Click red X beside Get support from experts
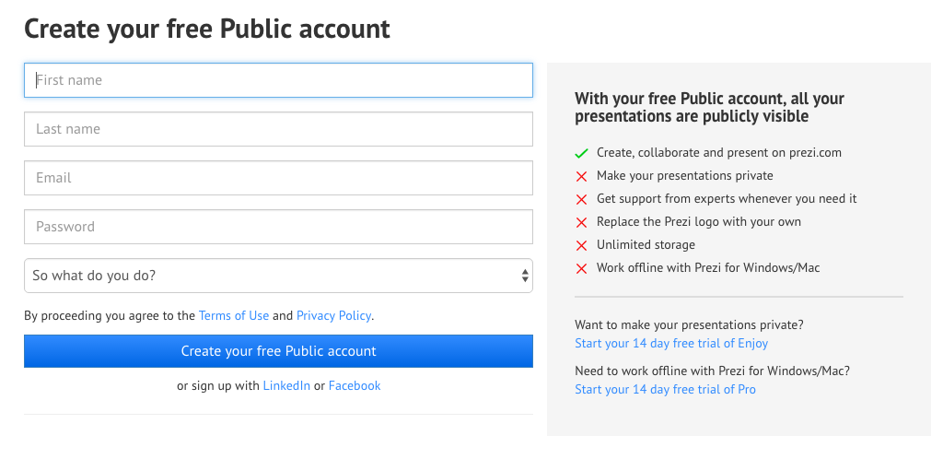The width and height of the screenshot is (943, 459). click(581, 199)
